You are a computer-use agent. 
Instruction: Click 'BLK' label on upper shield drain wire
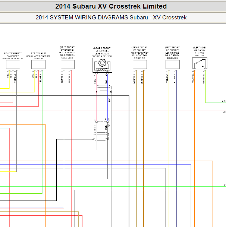point(109,100)
